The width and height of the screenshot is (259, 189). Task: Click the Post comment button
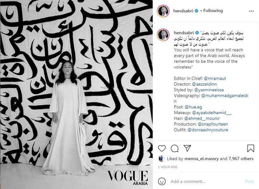click(x=249, y=181)
